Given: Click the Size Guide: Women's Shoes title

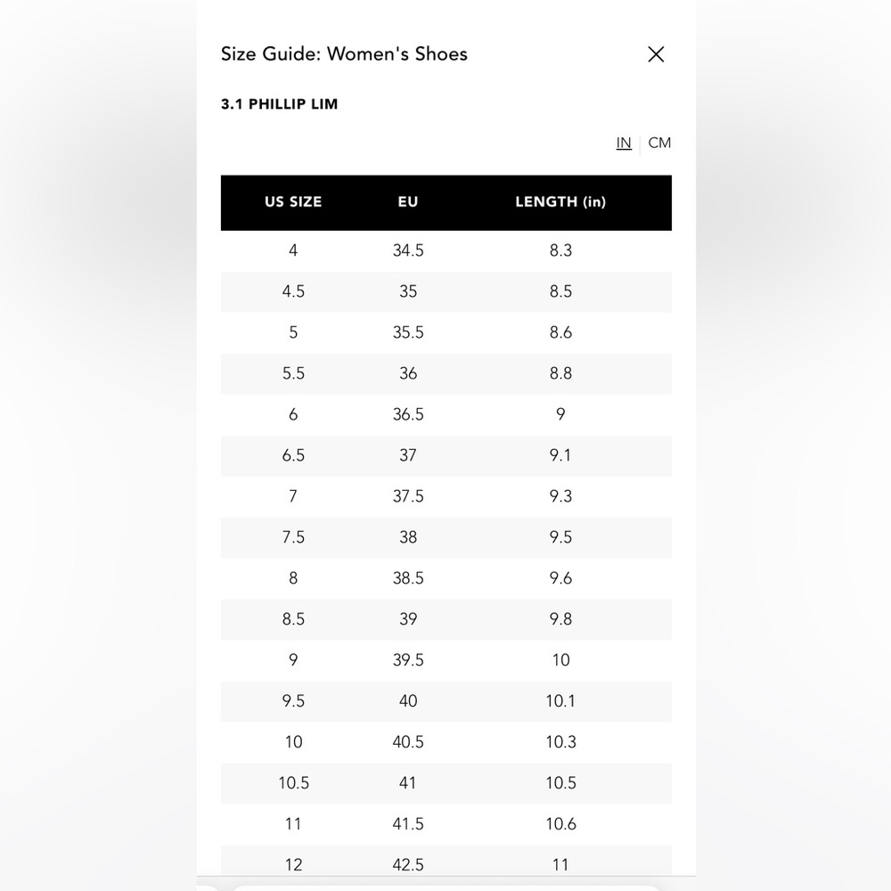Looking at the screenshot, I should (344, 54).
